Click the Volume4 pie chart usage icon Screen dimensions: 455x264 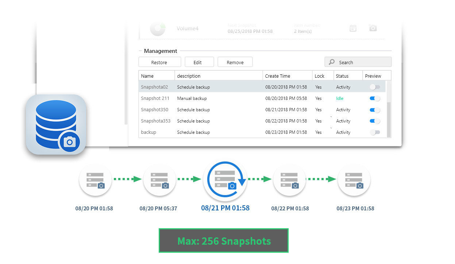(158, 28)
